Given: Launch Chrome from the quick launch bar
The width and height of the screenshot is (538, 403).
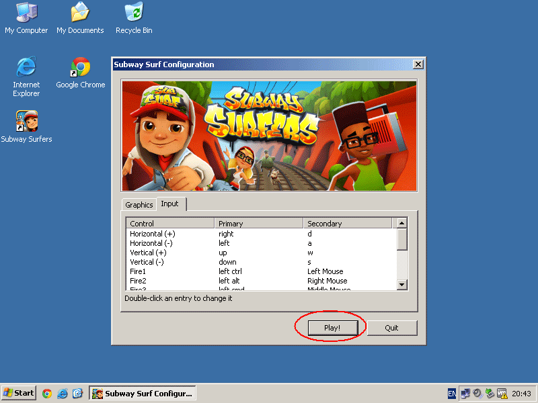Looking at the screenshot, I should pos(47,393).
